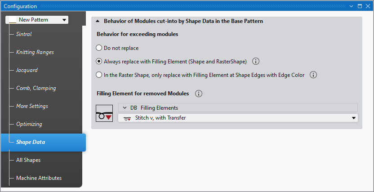
Task: Select 'Always replace with Filling Element' option
Action: (99, 61)
